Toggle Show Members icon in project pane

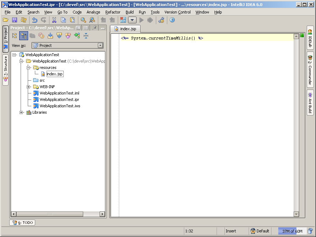(x=41, y=36)
